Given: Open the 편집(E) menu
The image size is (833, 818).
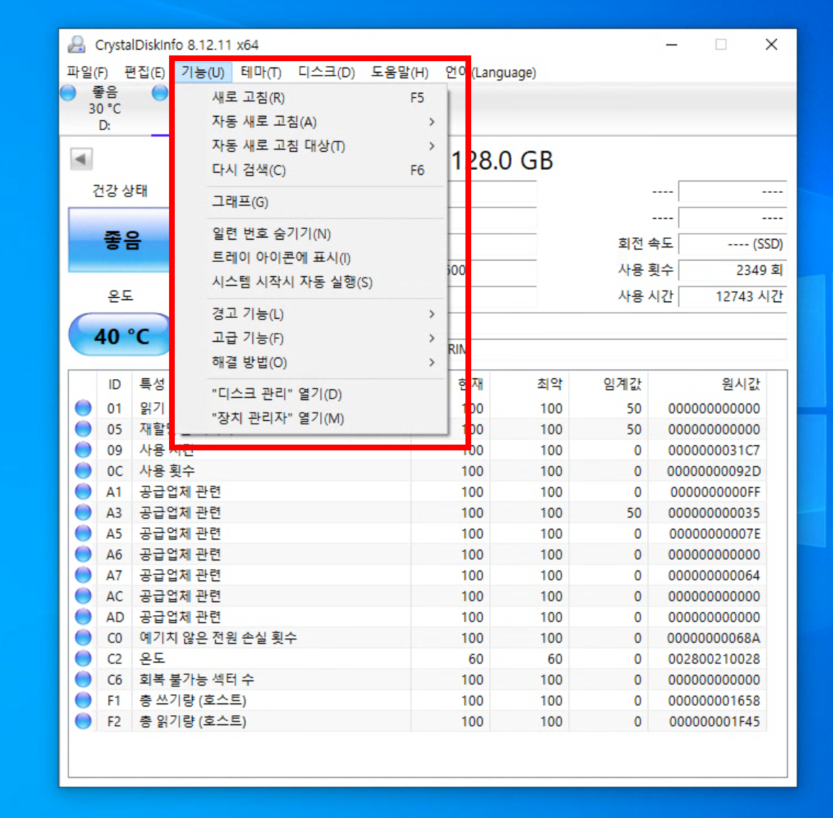Looking at the screenshot, I should [145, 72].
